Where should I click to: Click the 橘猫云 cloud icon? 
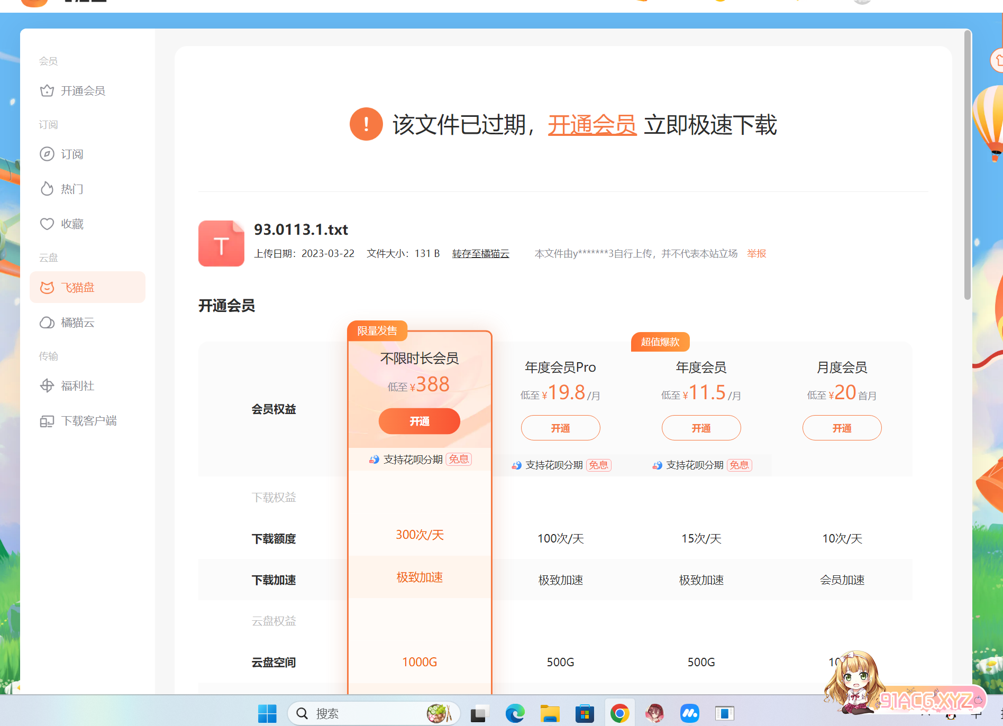tap(47, 323)
